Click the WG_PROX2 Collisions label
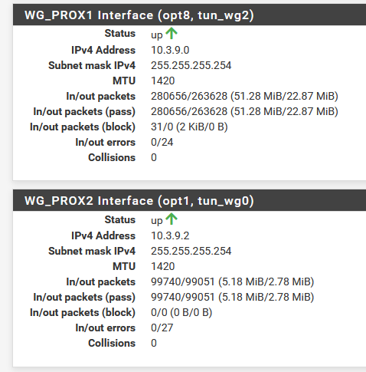Viewport: 366px width, 372px height. point(112,343)
